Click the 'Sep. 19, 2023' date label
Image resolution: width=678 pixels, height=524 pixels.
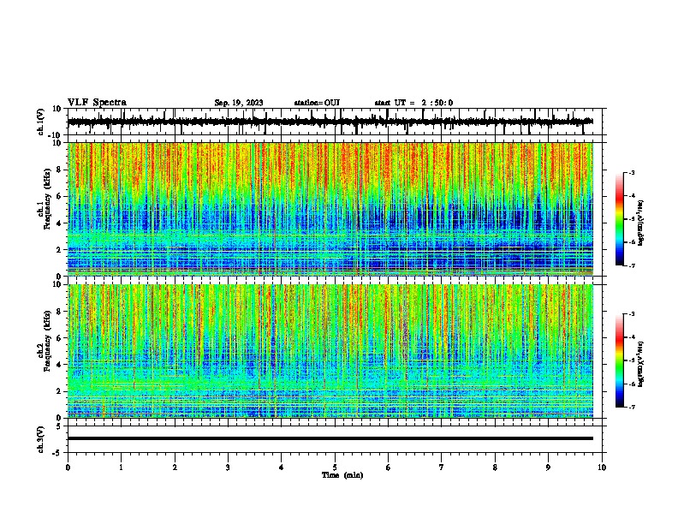coord(239,103)
